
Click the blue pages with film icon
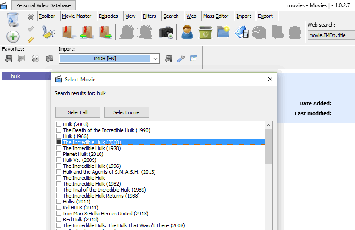(x=242, y=32)
